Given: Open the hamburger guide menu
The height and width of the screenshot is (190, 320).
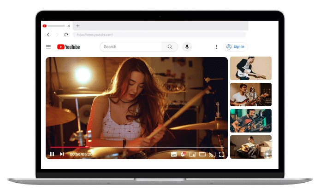Looking at the screenshot, I should [x=48, y=46].
